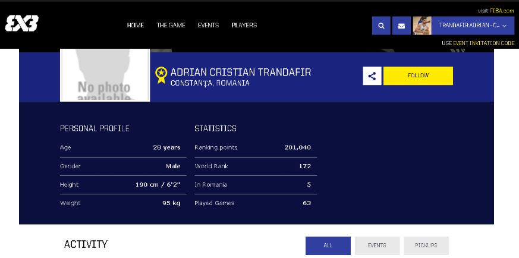
Task: Click the 3x3 logo
Action: [22, 24]
